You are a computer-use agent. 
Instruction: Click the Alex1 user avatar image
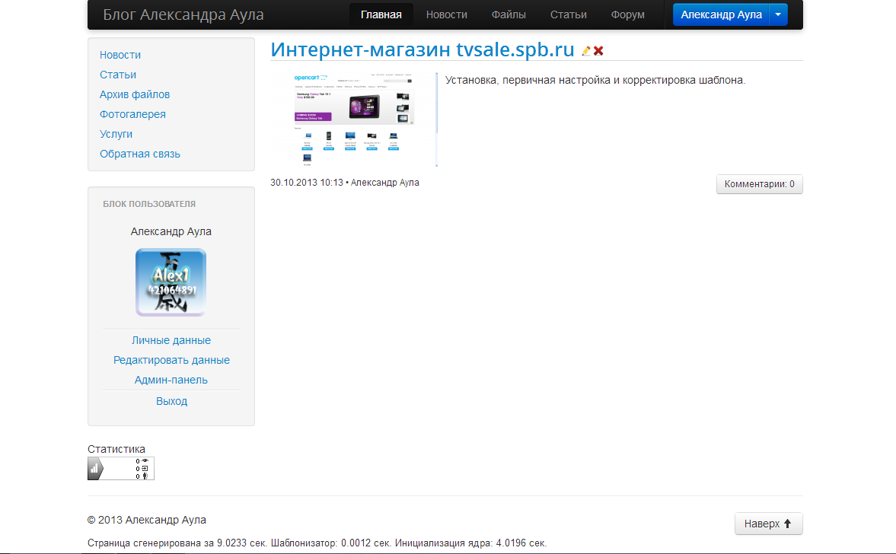click(x=171, y=282)
